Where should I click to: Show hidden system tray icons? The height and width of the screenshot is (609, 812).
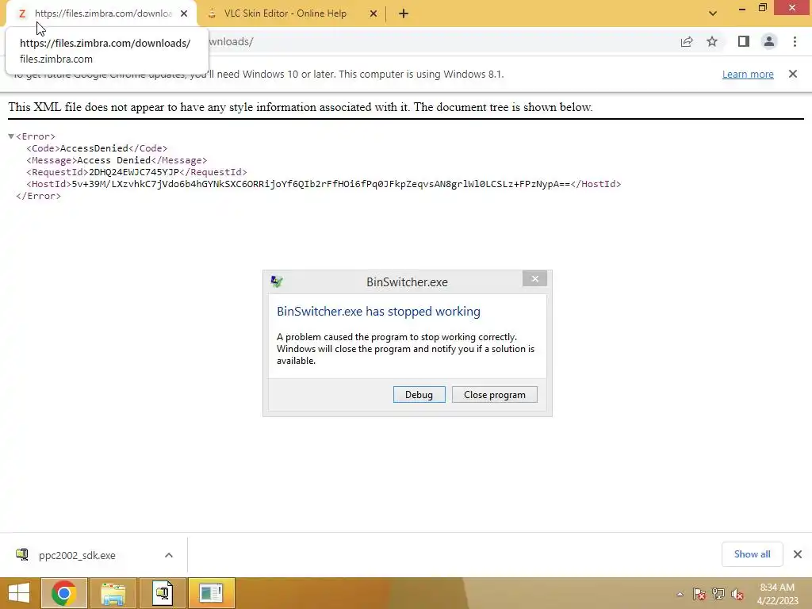(x=680, y=594)
